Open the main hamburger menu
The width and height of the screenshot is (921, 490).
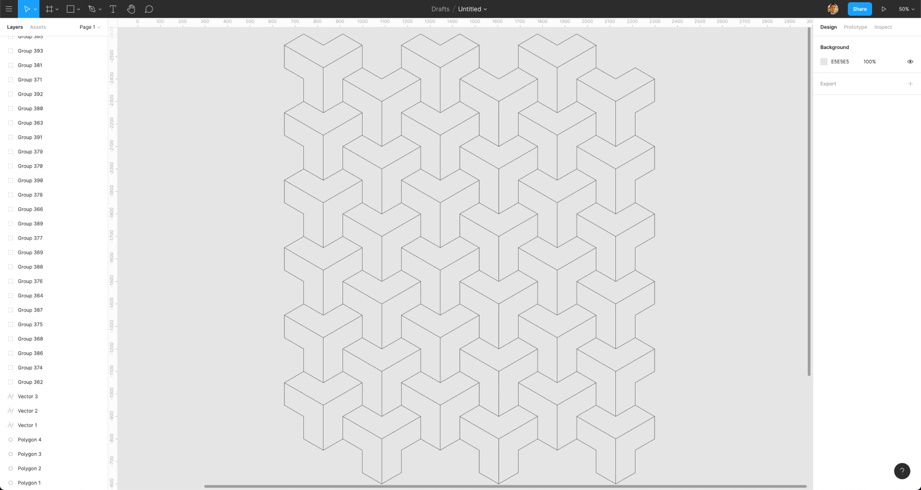(9, 9)
